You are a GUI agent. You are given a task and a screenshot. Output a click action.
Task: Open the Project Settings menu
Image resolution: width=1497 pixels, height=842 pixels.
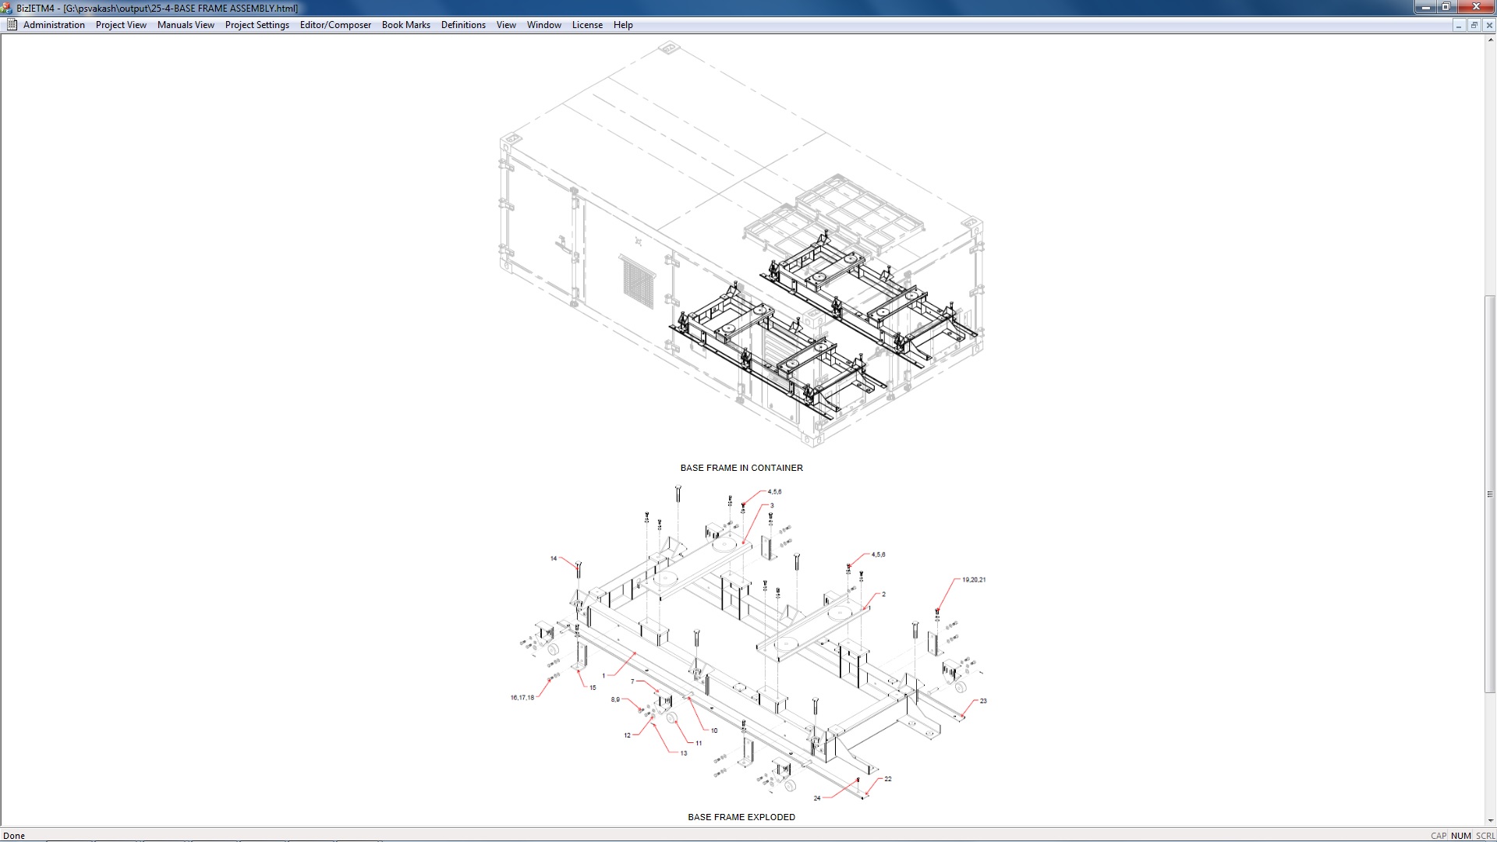pos(257,25)
